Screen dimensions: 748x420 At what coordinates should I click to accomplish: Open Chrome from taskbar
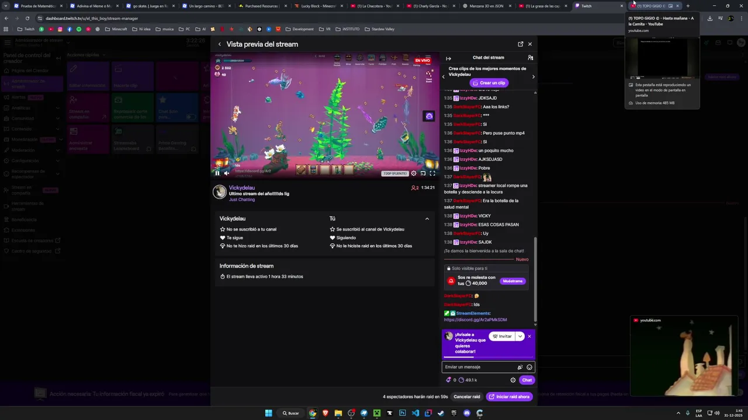pos(313,413)
